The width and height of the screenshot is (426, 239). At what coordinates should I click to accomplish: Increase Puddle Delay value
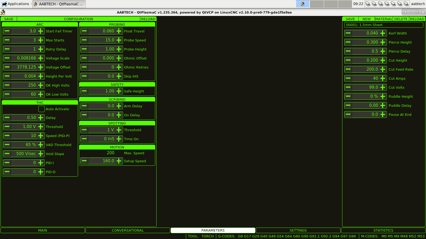click(x=383, y=105)
